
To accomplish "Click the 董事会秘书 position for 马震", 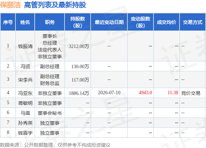I will (50, 113).
